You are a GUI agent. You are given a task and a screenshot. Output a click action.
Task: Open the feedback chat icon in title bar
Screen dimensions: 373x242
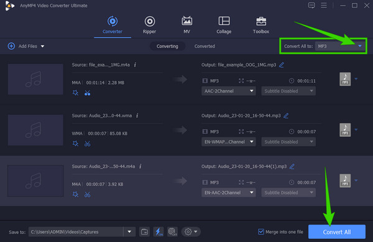coord(311,5)
